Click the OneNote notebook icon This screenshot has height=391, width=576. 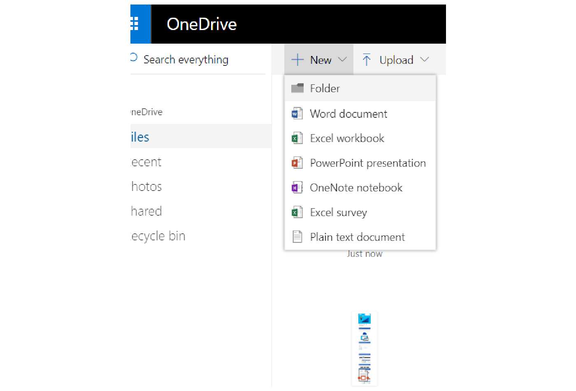pyautogui.click(x=297, y=188)
